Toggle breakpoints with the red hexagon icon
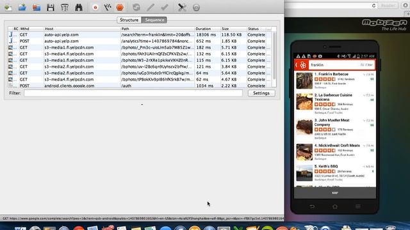The image size is (410, 230). [x=120, y=7]
